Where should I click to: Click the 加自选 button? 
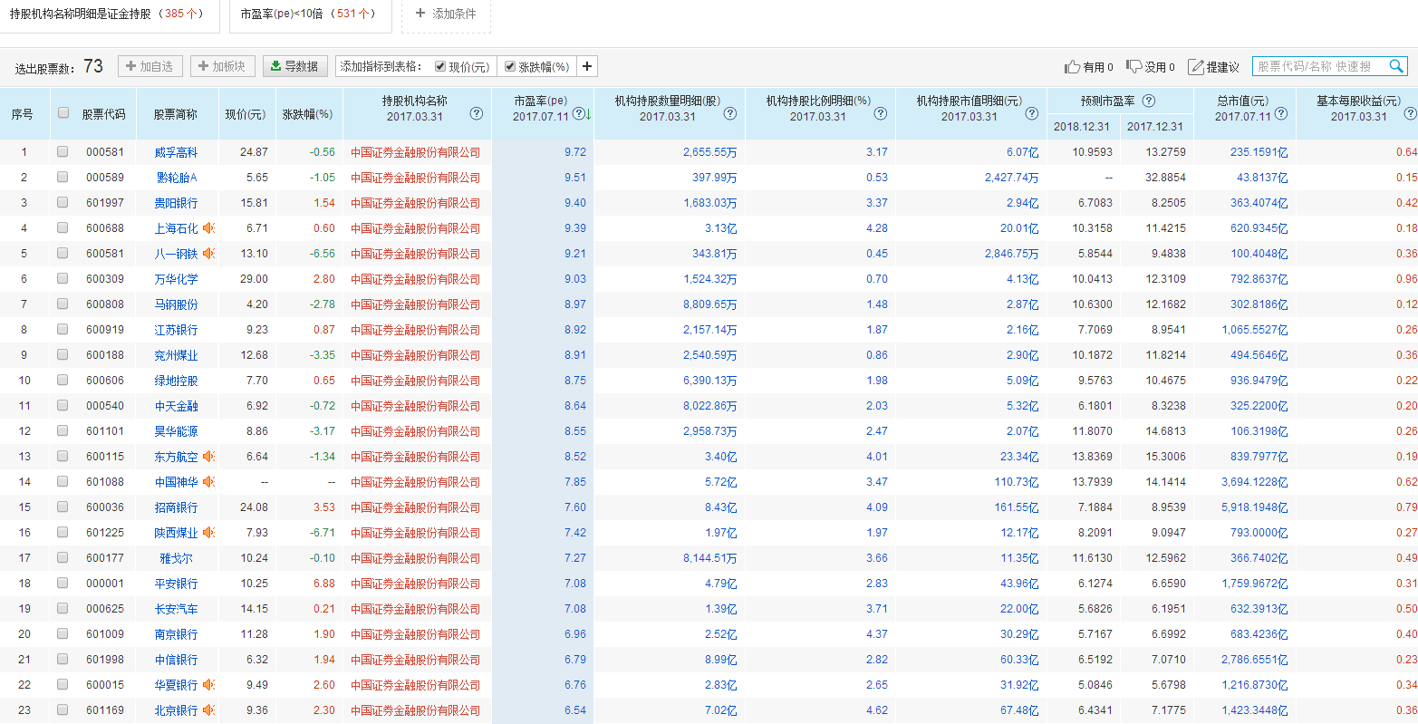pyautogui.click(x=150, y=66)
